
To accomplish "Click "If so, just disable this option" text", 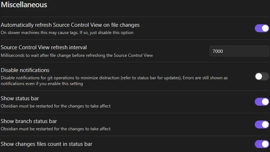I will [109, 33].
